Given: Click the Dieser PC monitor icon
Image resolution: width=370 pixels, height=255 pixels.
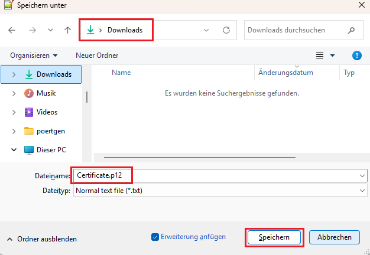Looking at the screenshot, I should 29,150.
